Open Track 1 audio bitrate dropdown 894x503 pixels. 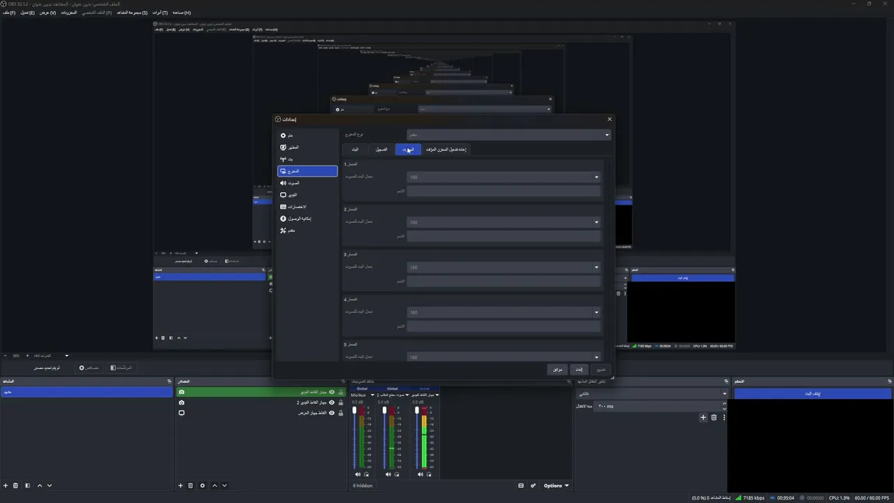pos(504,177)
